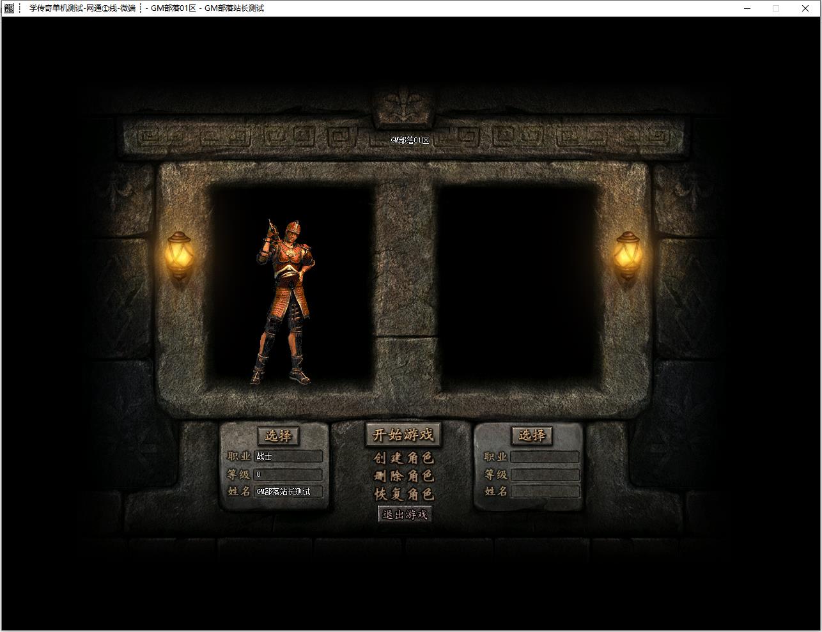Click the empty right 职业 field
Viewport: 822px width, 632px height.
[545, 457]
